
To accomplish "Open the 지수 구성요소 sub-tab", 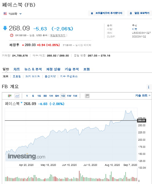I will coord(69,76).
